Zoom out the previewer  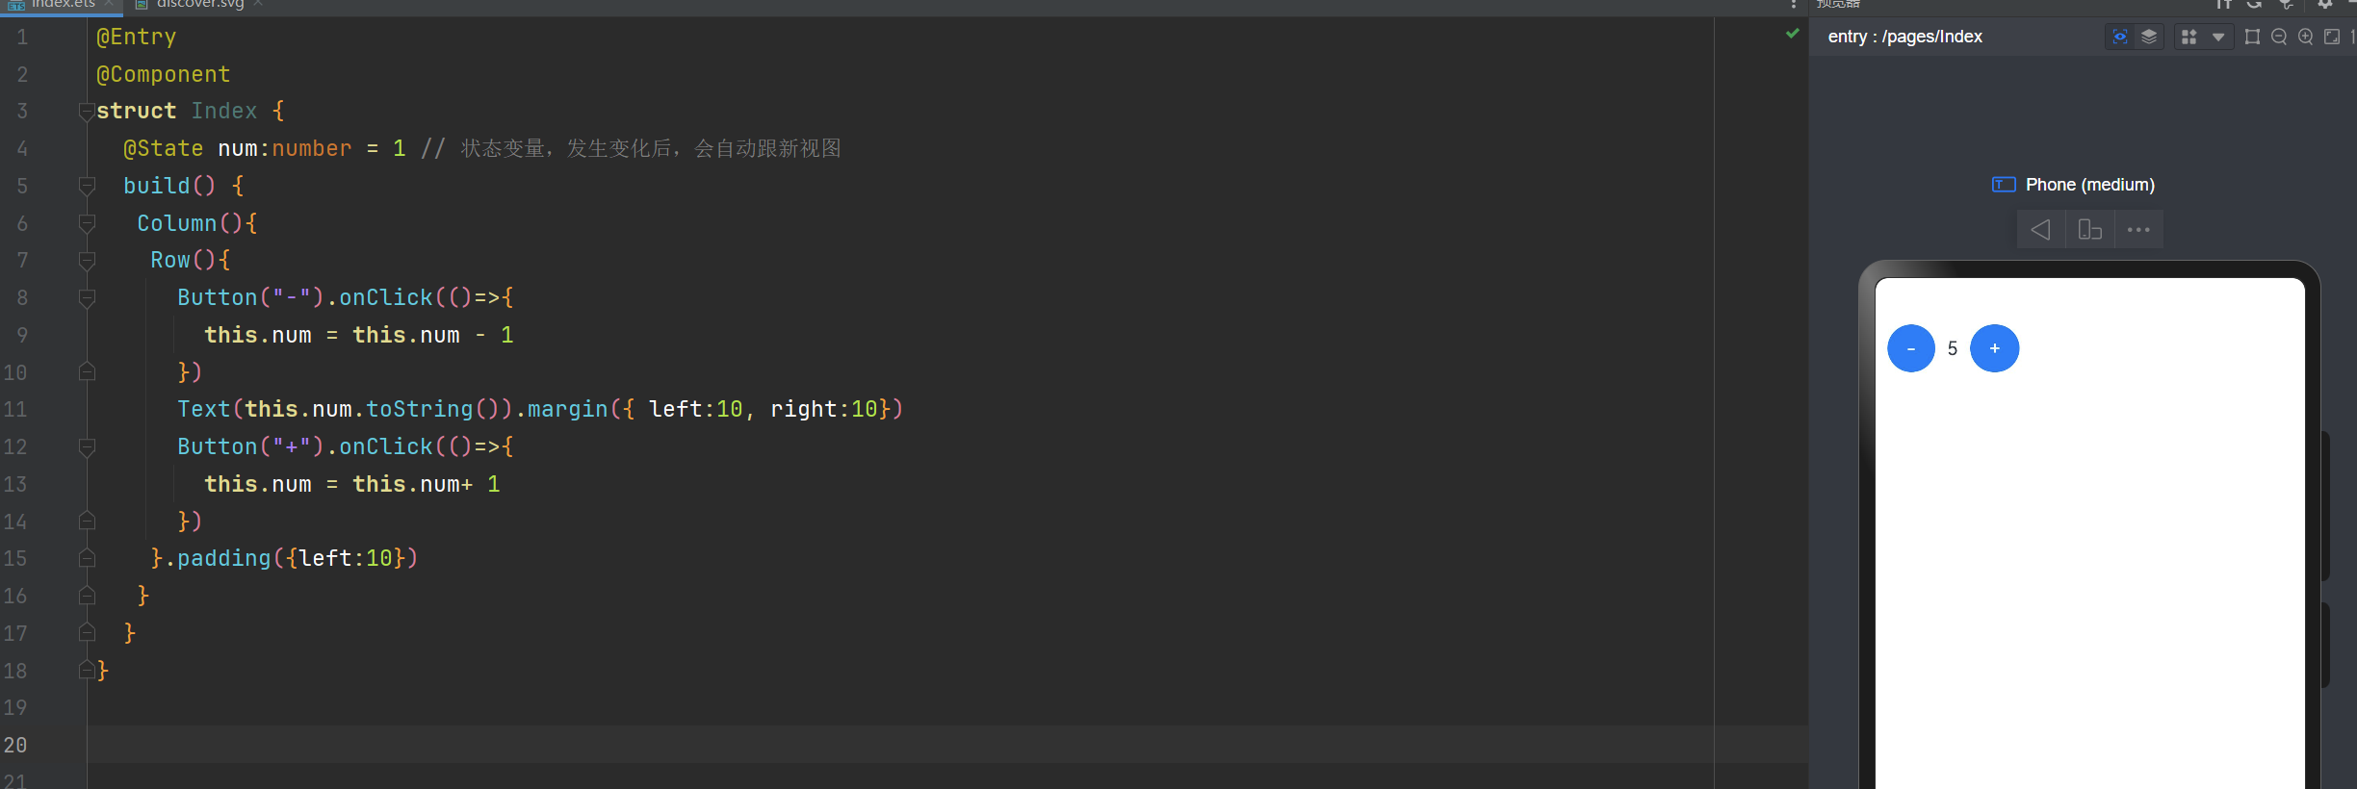pyautogui.click(x=2279, y=37)
